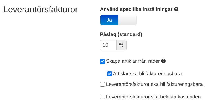Image resolution: width=211 pixels, height=105 pixels.
Task: Select the Leverantörsfakturor section heading
Action: [41, 10]
